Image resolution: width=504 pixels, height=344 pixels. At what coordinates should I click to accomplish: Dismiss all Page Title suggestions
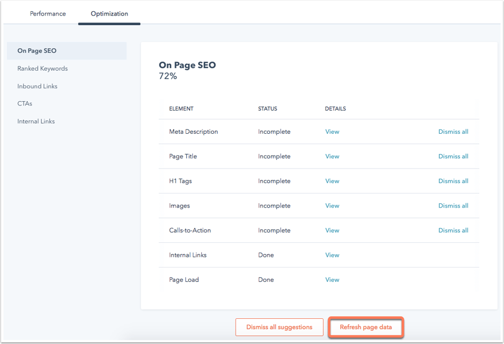pyautogui.click(x=453, y=156)
